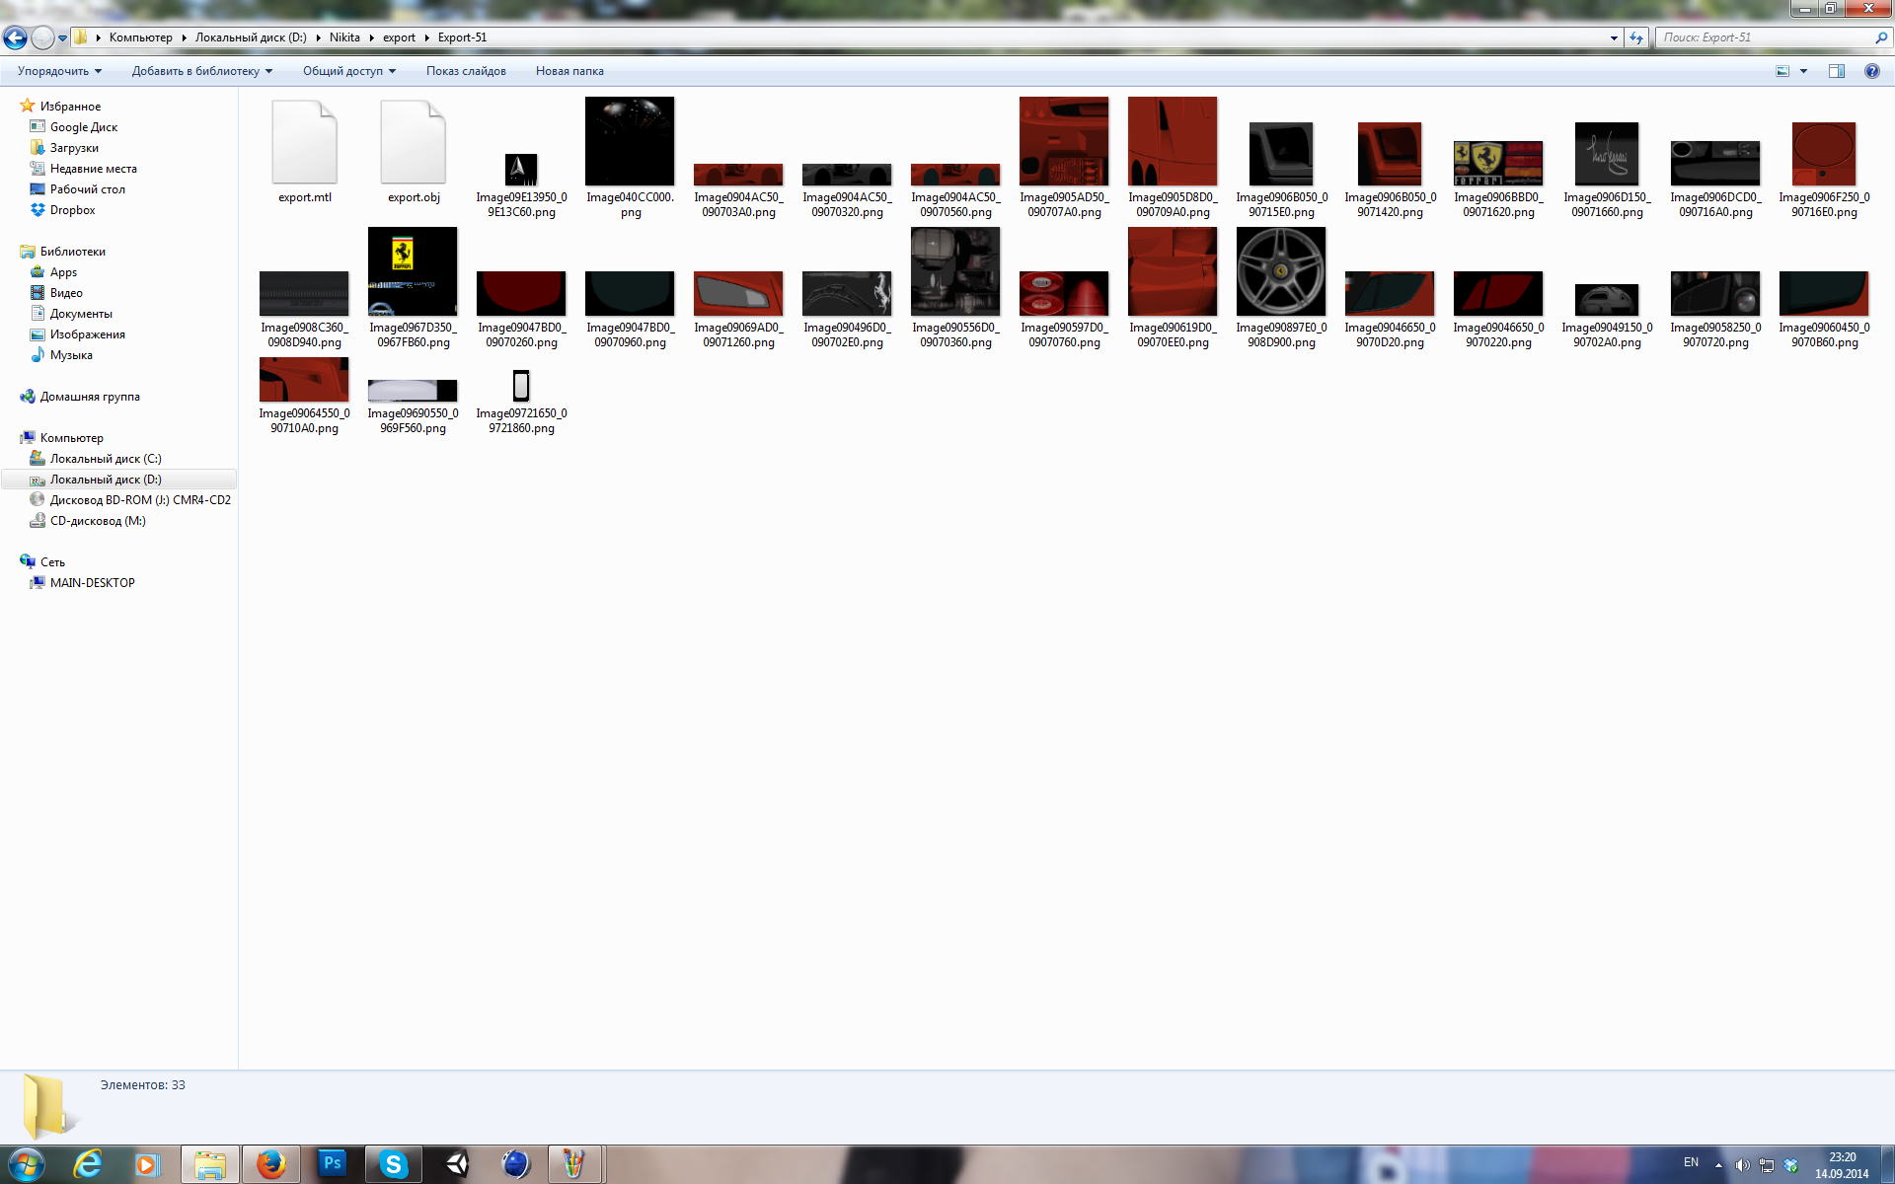The image size is (1895, 1184).
Task: Start Показ слайдов
Action: click(x=466, y=71)
